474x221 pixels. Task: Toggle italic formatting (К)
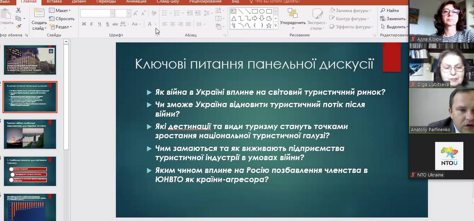[91, 24]
